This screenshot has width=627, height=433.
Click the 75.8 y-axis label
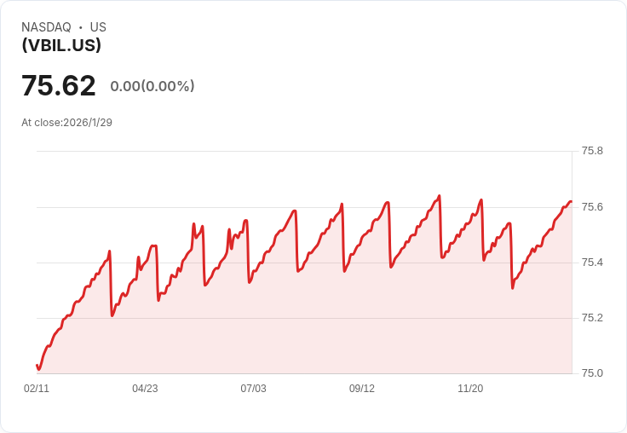(x=592, y=151)
